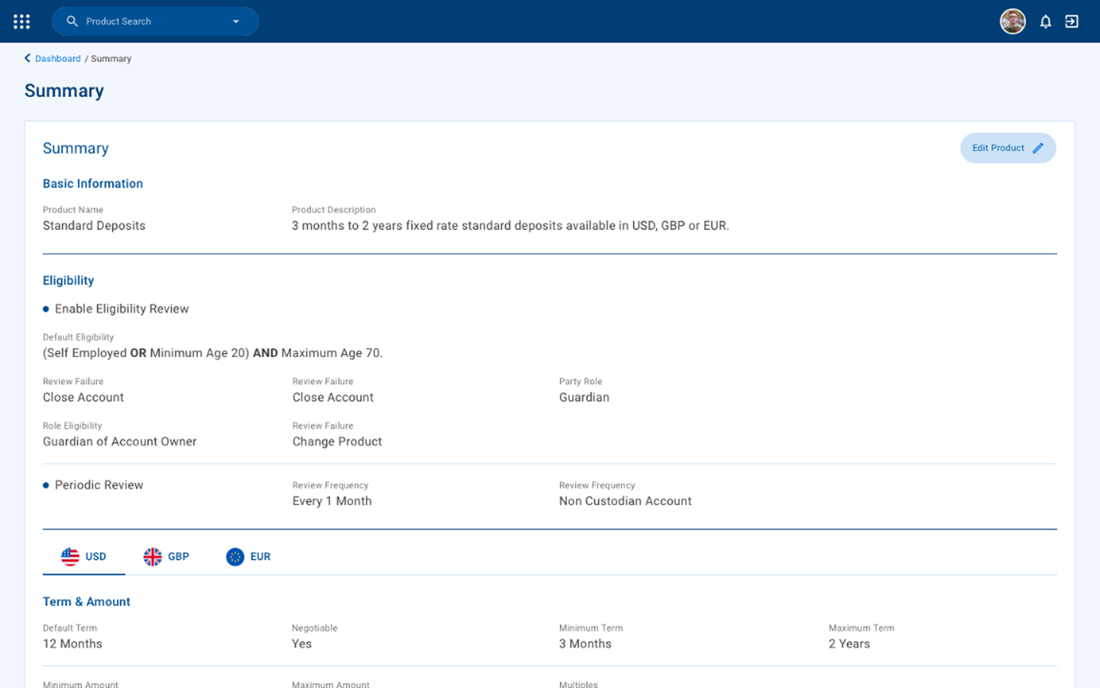Click Guardian of Account Owner value
The width and height of the screenshot is (1100, 688).
(119, 441)
